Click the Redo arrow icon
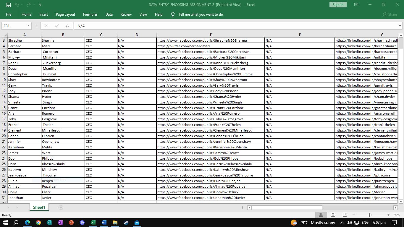The height and width of the screenshot is (227, 404). (29, 5)
